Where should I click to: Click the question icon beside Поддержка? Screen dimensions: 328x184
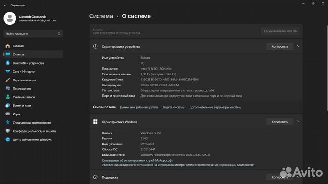pos(95,177)
